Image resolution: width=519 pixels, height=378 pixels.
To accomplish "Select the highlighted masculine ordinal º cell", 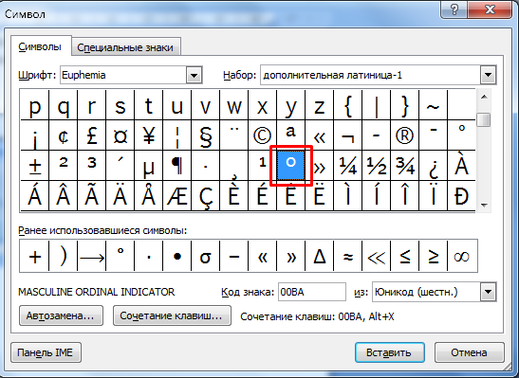I will tap(290, 166).
